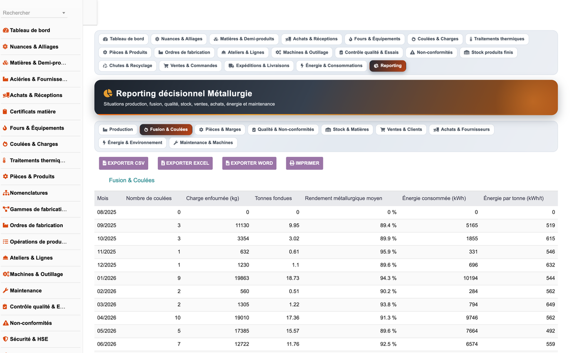Click the Non-conformités warning triangle icon in sidebar

6,323
